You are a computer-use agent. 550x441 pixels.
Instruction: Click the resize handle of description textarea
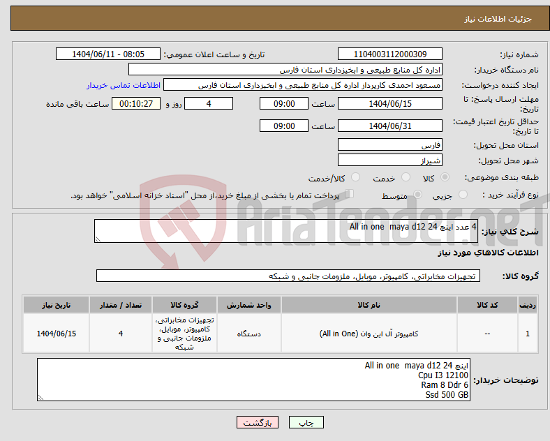click(x=98, y=239)
